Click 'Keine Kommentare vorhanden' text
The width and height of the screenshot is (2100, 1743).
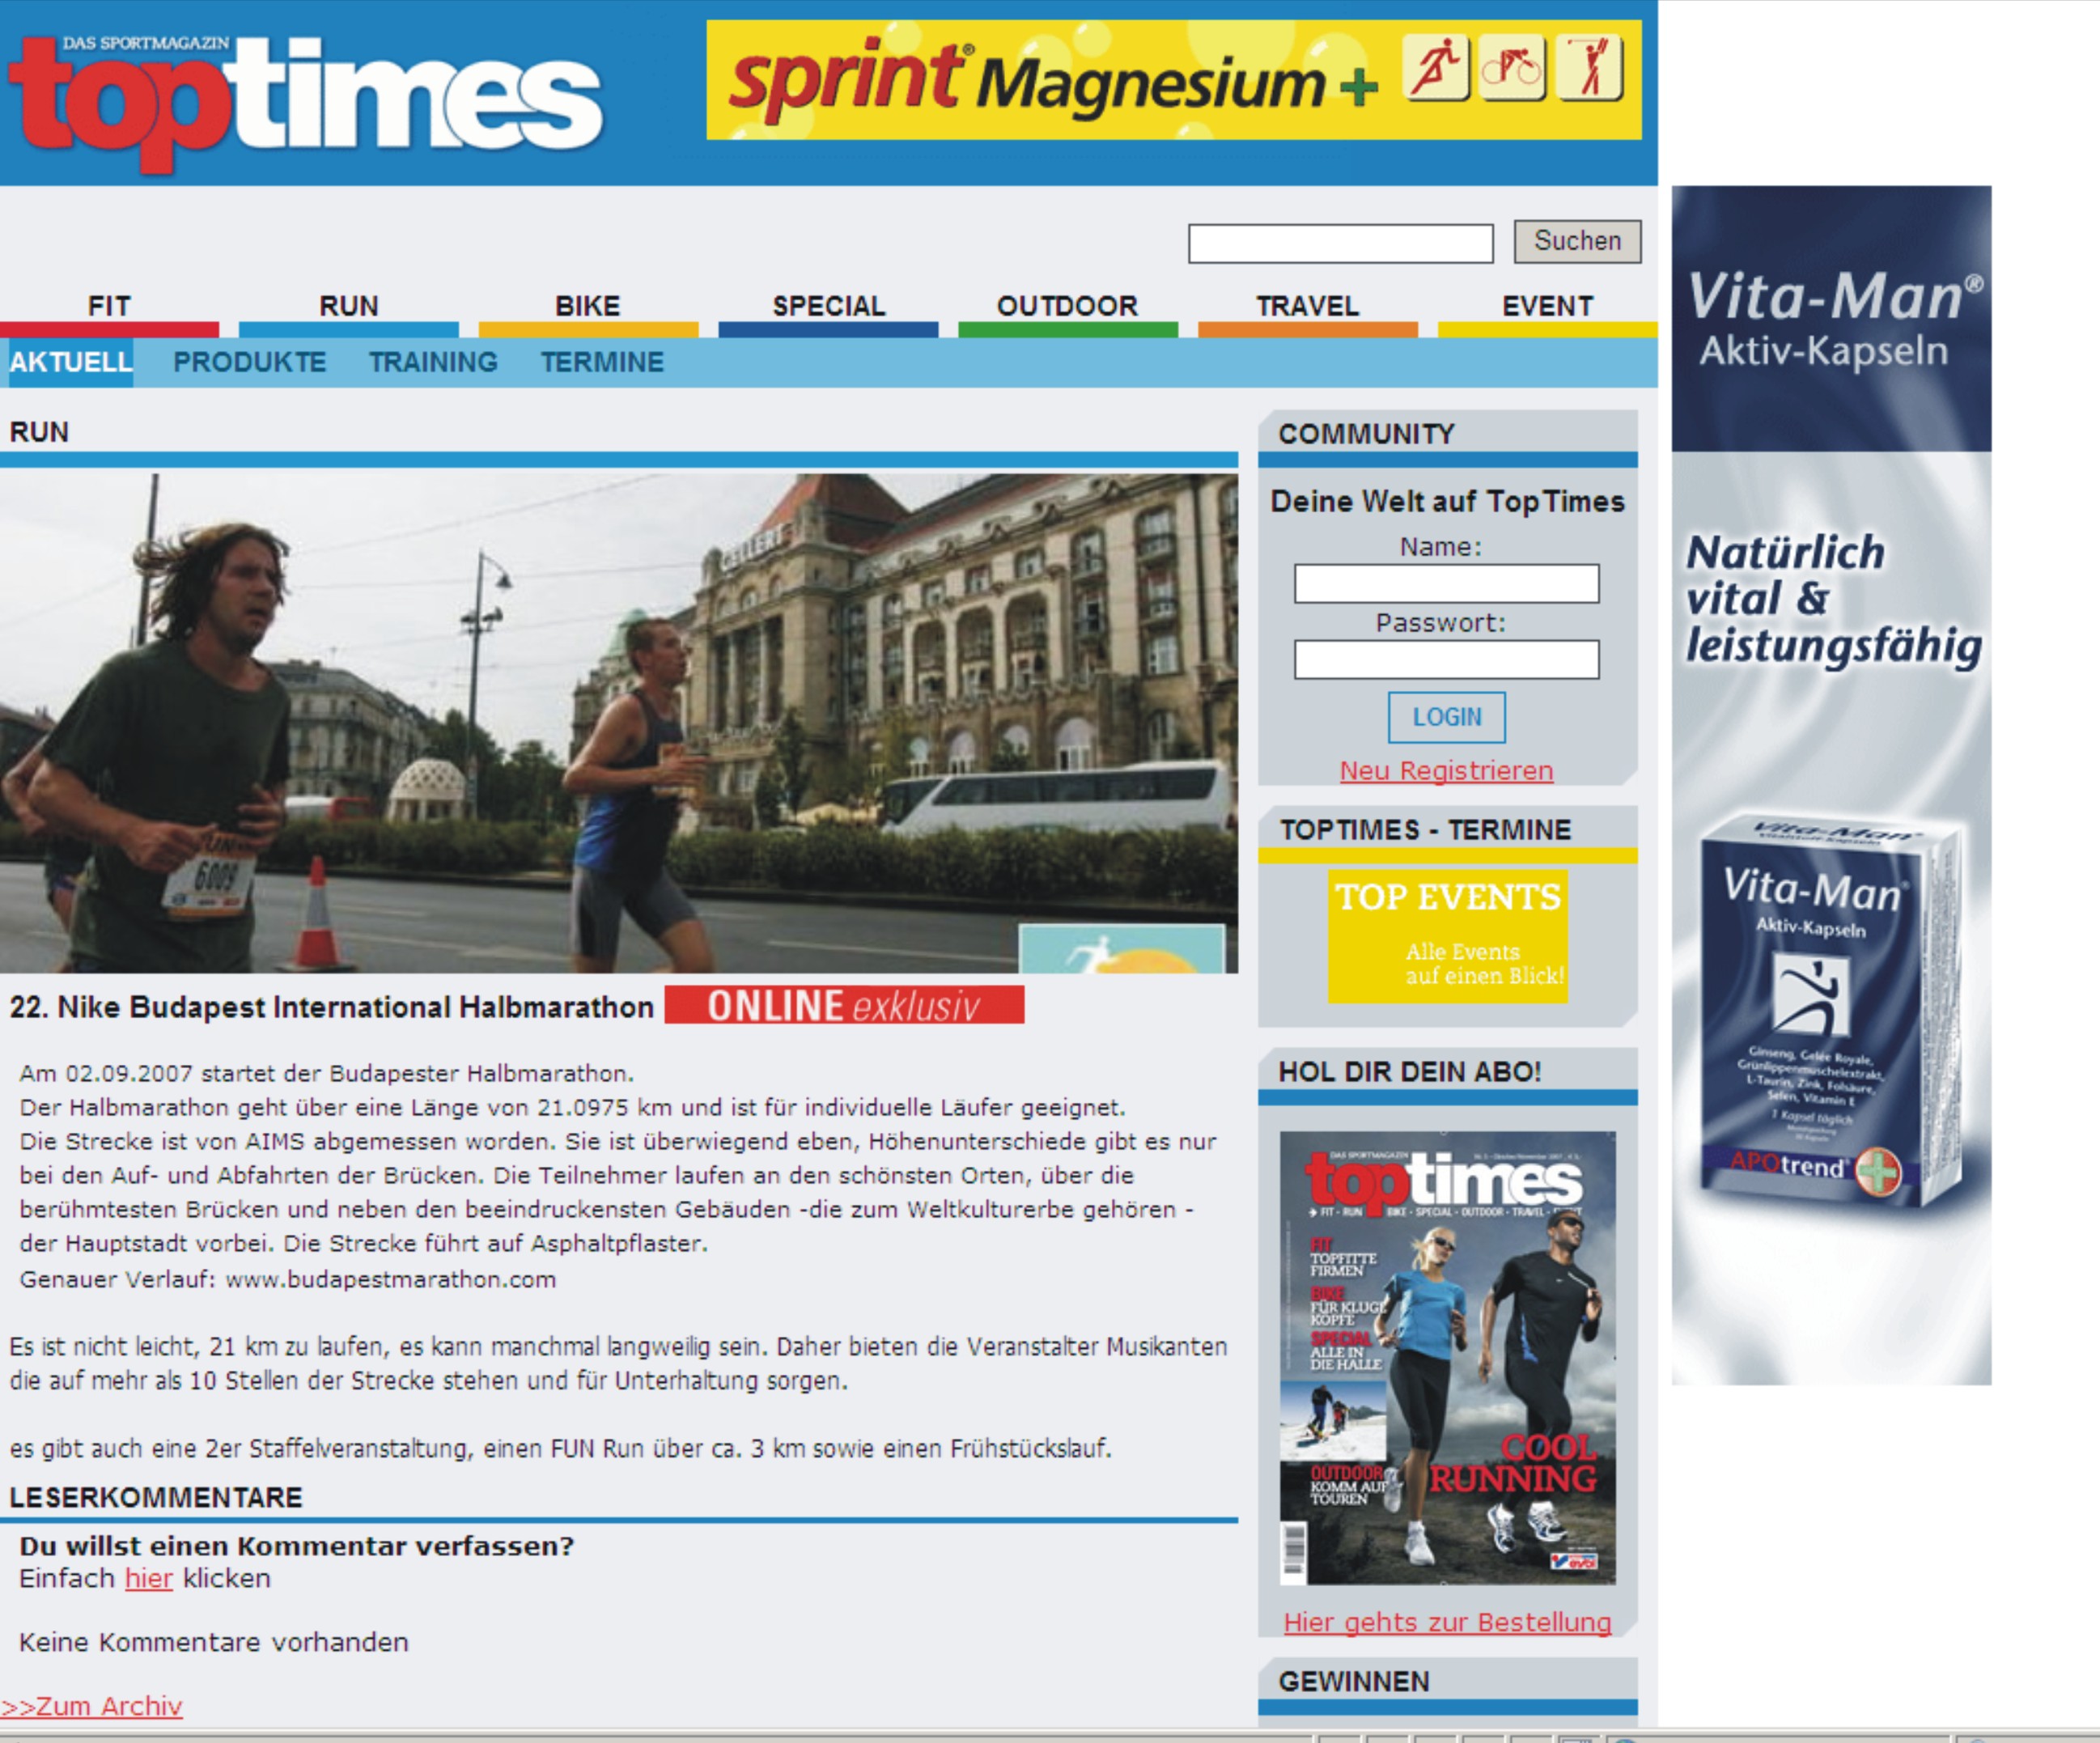click(x=214, y=1643)
